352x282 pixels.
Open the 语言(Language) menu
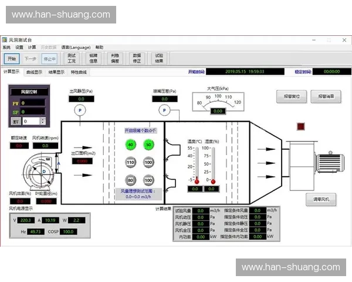click(x=76, y=48)
